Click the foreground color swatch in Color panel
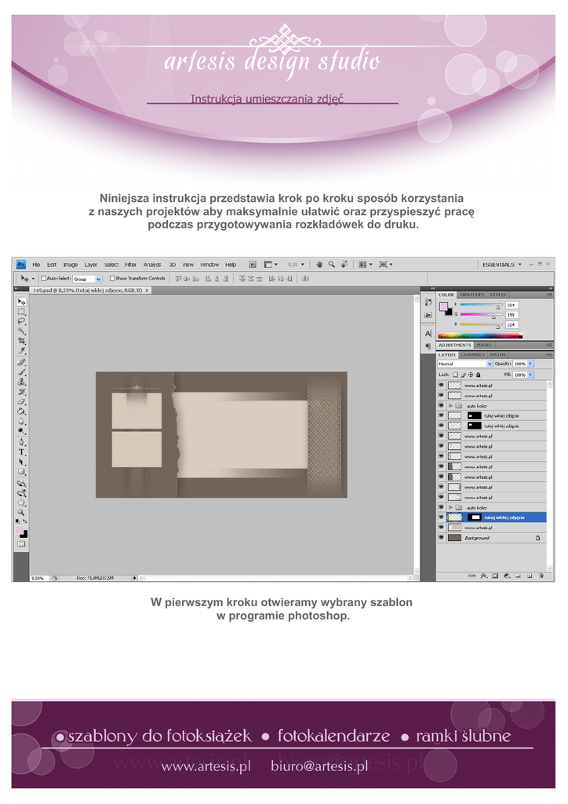The image size is (568, 804). [443, 305]
